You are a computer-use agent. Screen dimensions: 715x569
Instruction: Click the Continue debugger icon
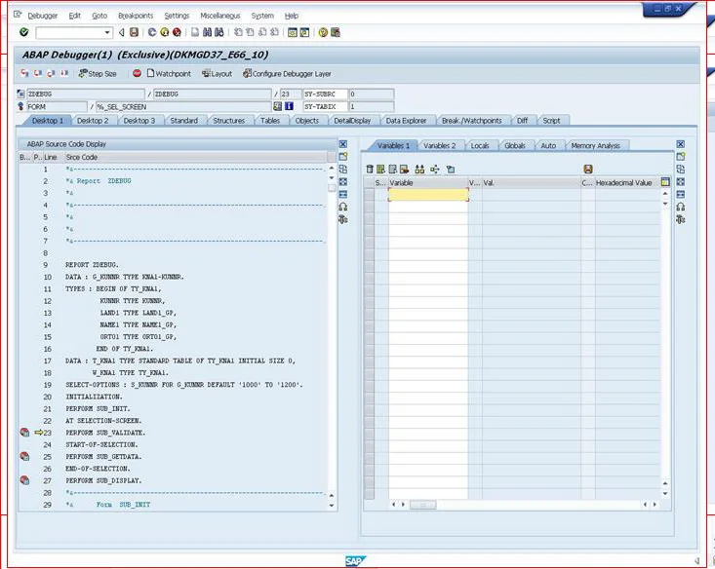pyautogui.click(x=64, y=73)
